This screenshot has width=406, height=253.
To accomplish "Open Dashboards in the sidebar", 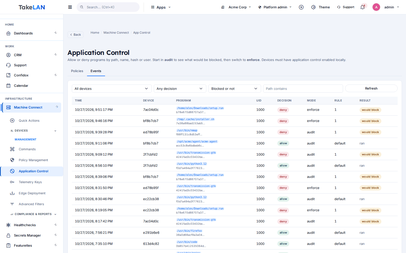I will pyautogui.click(x=31, y=33).
